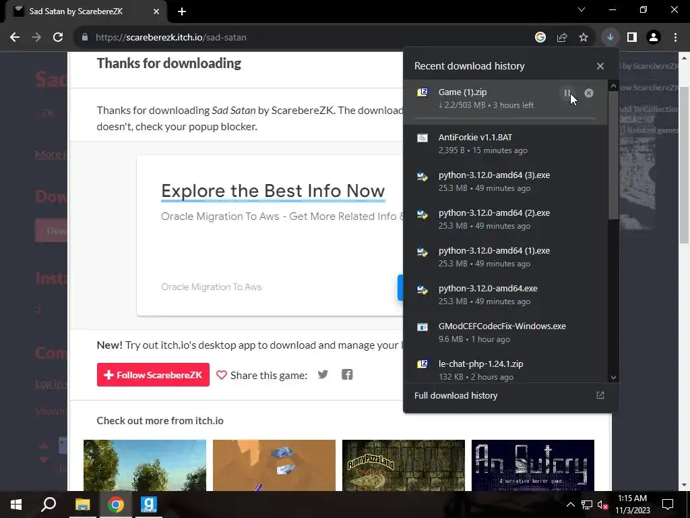Screen dimensions: 690x518
Task: Cancel the Game (1).zip download
Action: point(589,93)
